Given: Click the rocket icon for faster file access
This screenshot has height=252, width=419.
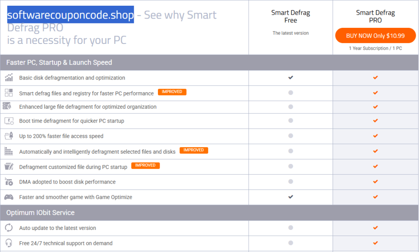Looking at the screenshot, I should [x=9, y=136].
